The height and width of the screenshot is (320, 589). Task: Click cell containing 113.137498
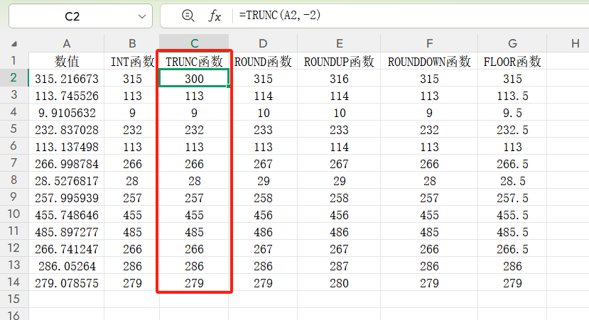67,147
